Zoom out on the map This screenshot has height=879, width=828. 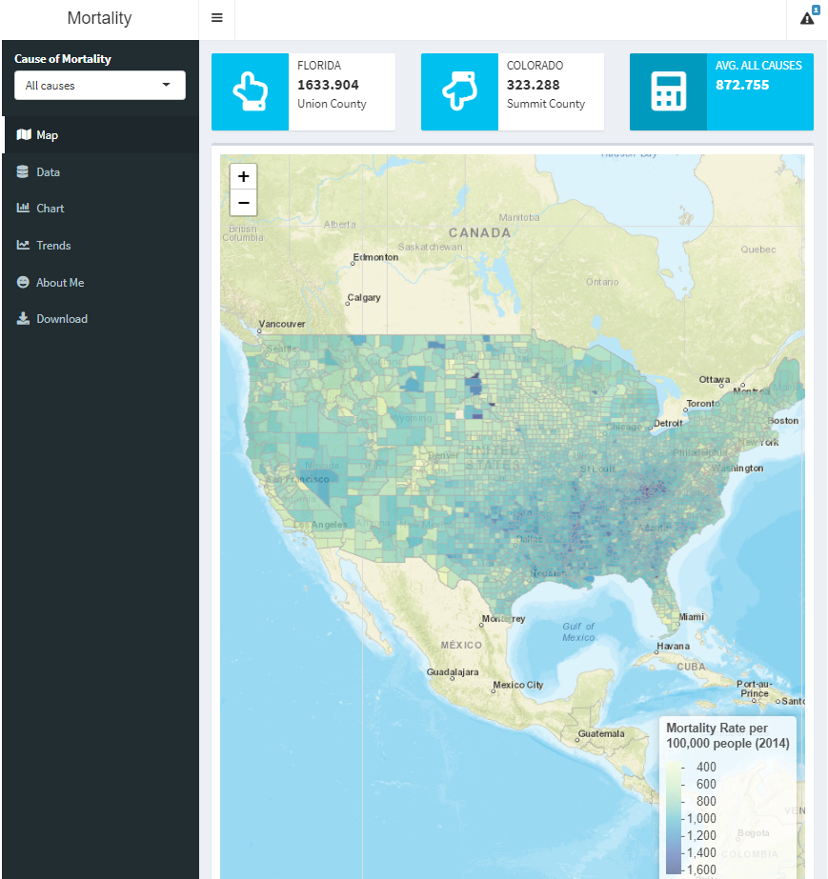[x=244, y=202]
